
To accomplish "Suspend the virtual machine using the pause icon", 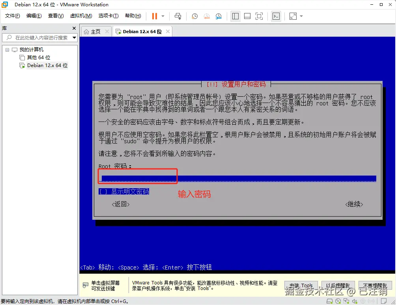I will click(x=154, y=16).
